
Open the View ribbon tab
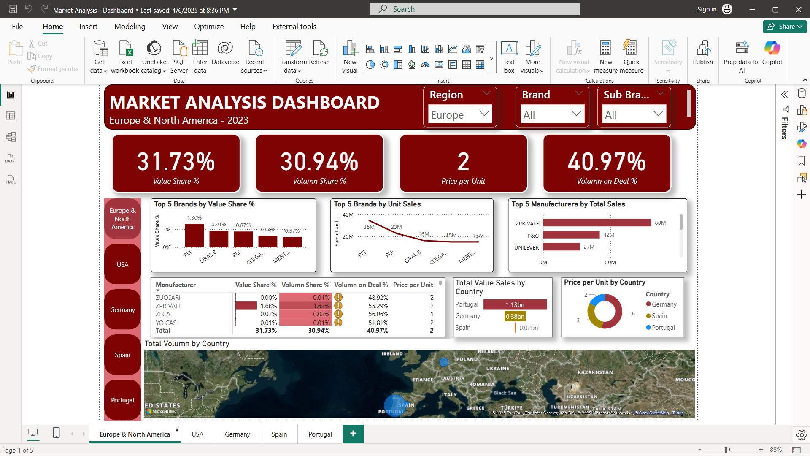(x=170, y=27)
